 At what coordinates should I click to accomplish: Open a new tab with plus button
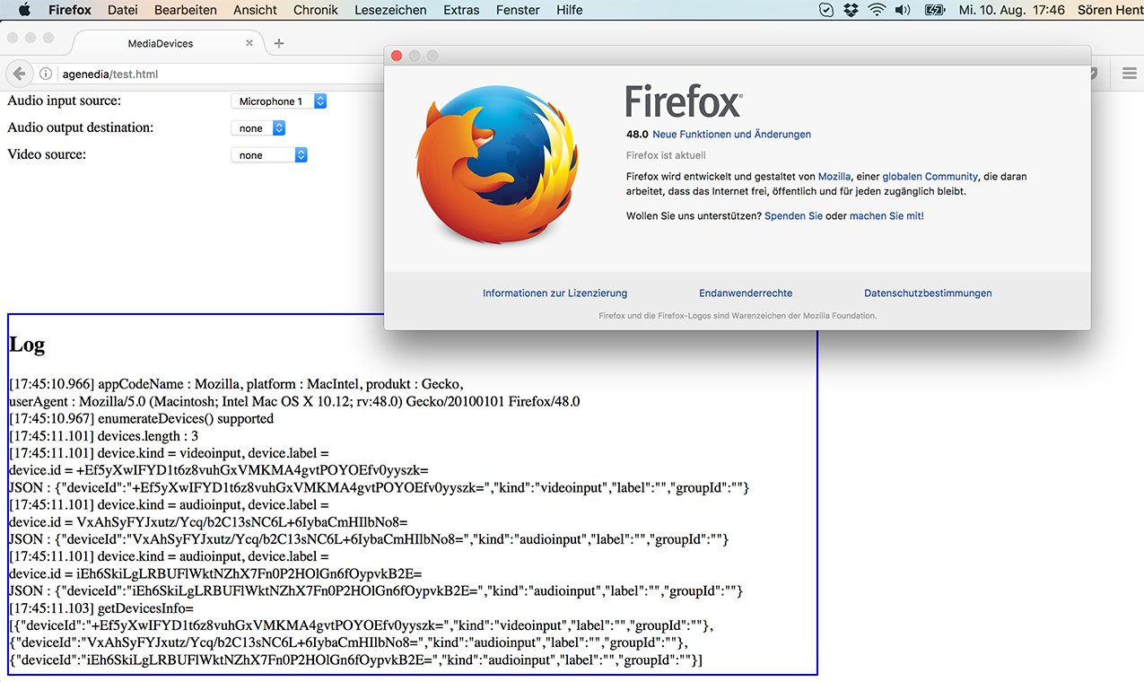(279, 43)
